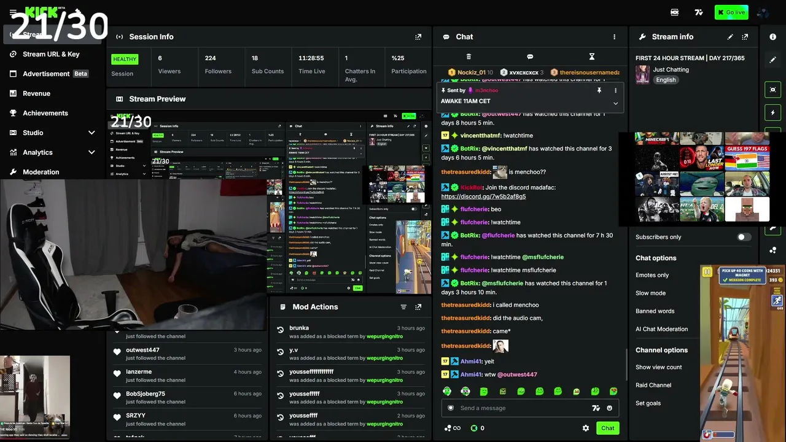This screenshot has height=442, width=786.
Task: Expand the Studio sidebar section
Action: point(91,133)
